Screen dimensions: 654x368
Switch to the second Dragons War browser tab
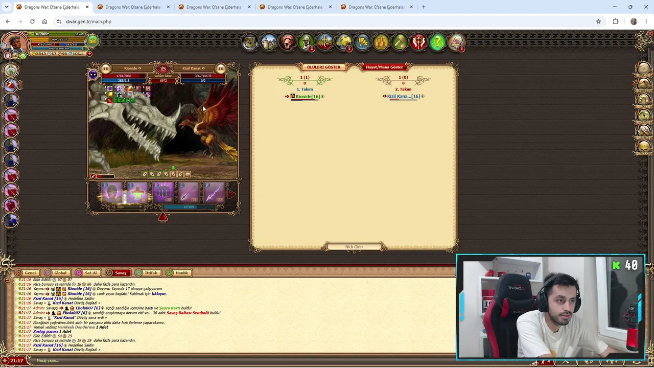click(133, 7)
